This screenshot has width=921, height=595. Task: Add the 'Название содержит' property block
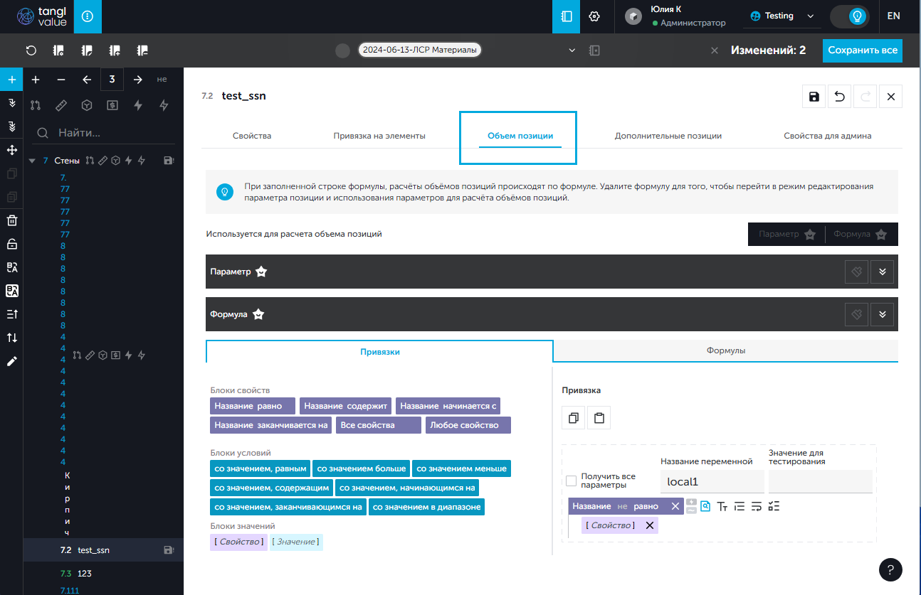click(345, 406)
